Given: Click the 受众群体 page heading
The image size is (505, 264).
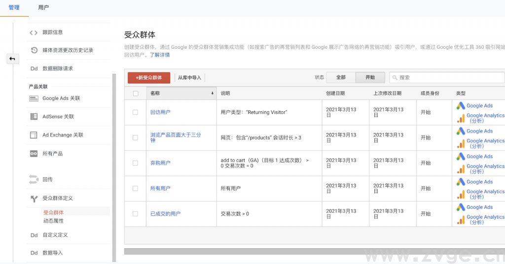Looking at the screenshot, I should point(140,35).
